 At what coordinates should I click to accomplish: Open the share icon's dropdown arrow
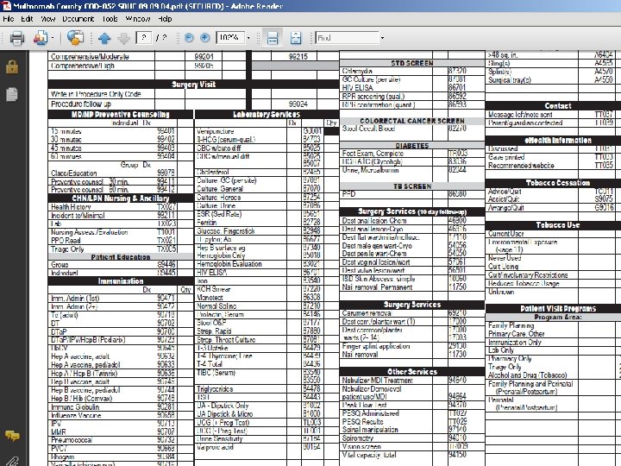click(53, 38)
